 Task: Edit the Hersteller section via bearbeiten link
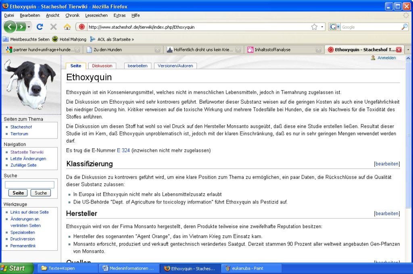(x=387, y=214)
